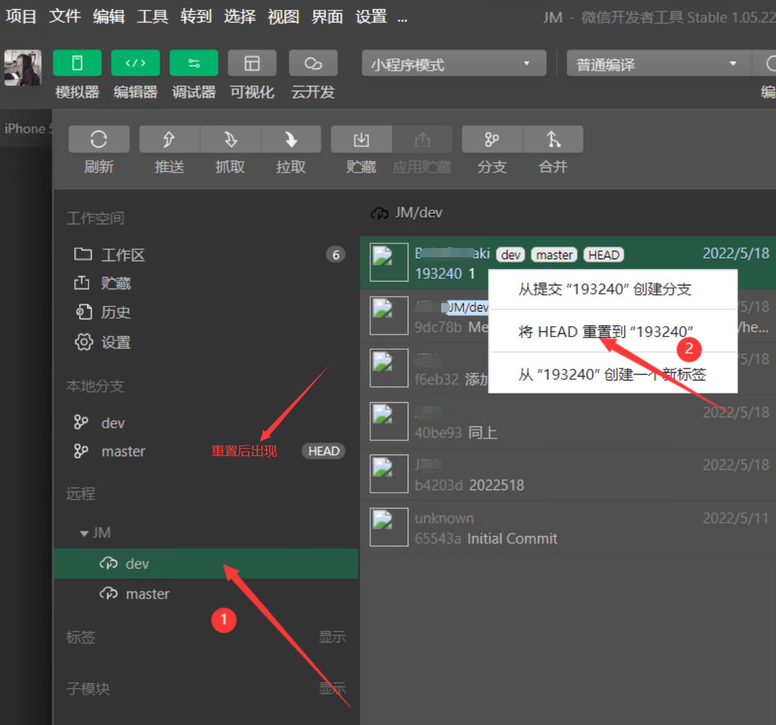776x725 pixels.
Task: Select commit b4203d 2022518 row
Action: 568,475
